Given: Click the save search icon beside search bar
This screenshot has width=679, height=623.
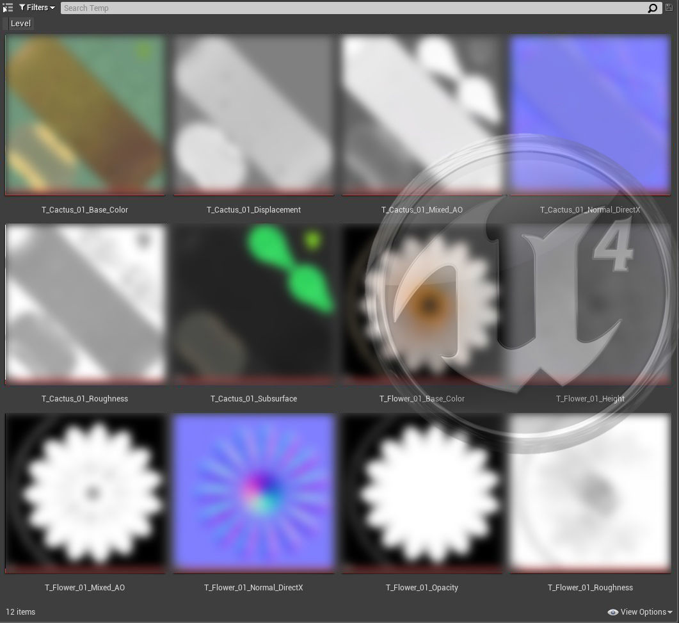Looking at the screenshot, I should [669, 8].
